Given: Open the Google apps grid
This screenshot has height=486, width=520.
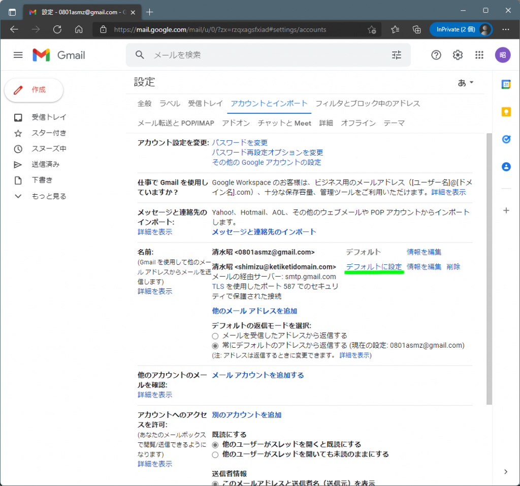Looking at the screenshot, I should 479,55.
